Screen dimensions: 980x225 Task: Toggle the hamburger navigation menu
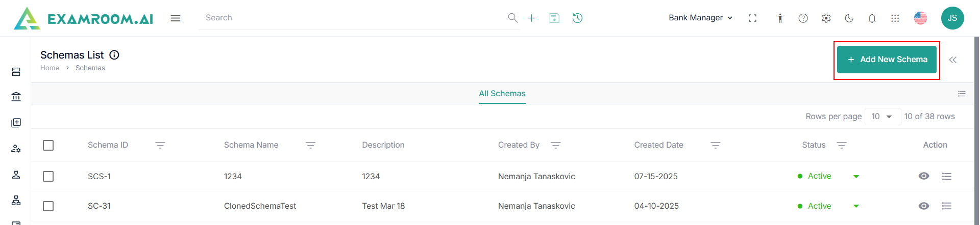tap(176, 18)
